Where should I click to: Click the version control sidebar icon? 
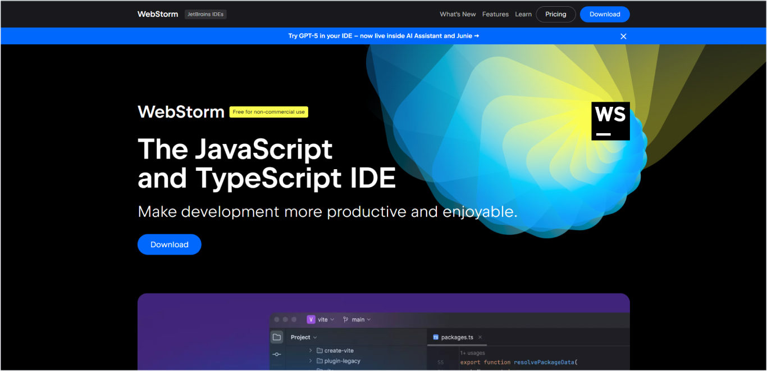pyautogui.click(x=277, y=354)
